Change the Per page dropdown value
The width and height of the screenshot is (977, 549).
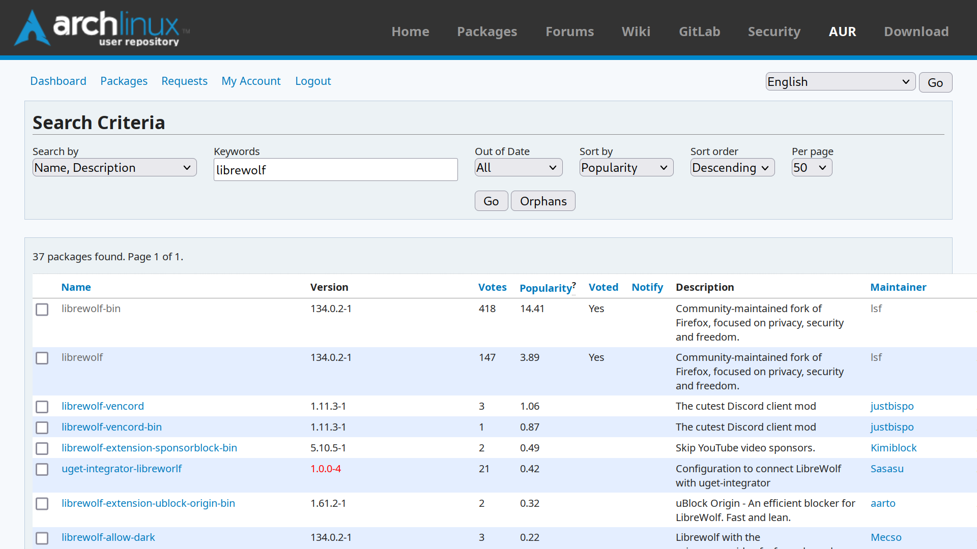click(x=812, y=168)
